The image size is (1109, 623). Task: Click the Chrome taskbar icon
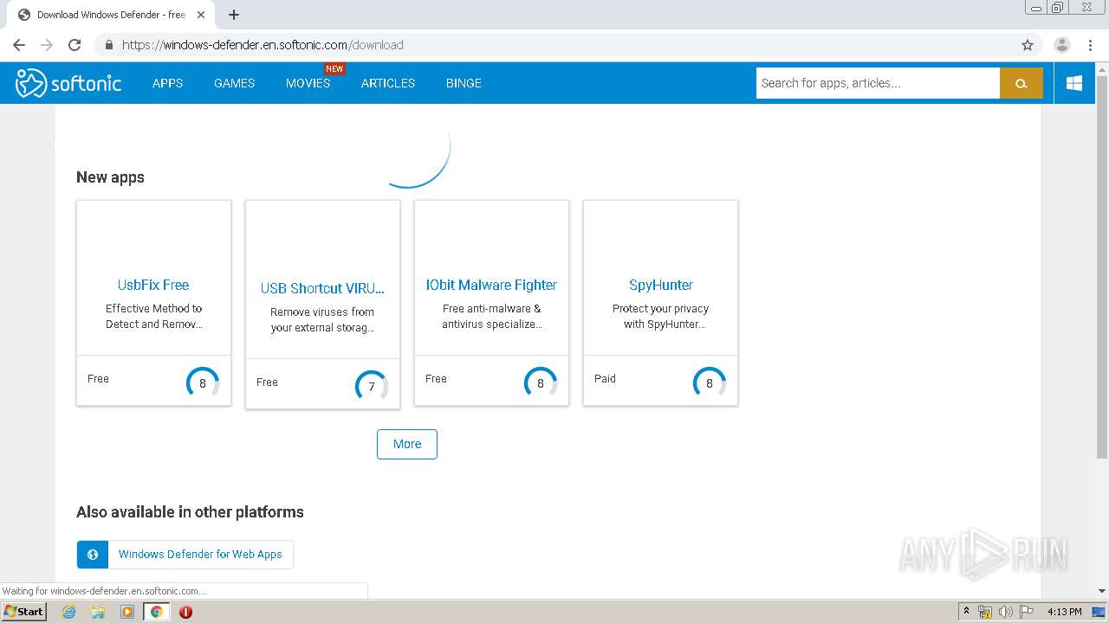tap(156, 612)
